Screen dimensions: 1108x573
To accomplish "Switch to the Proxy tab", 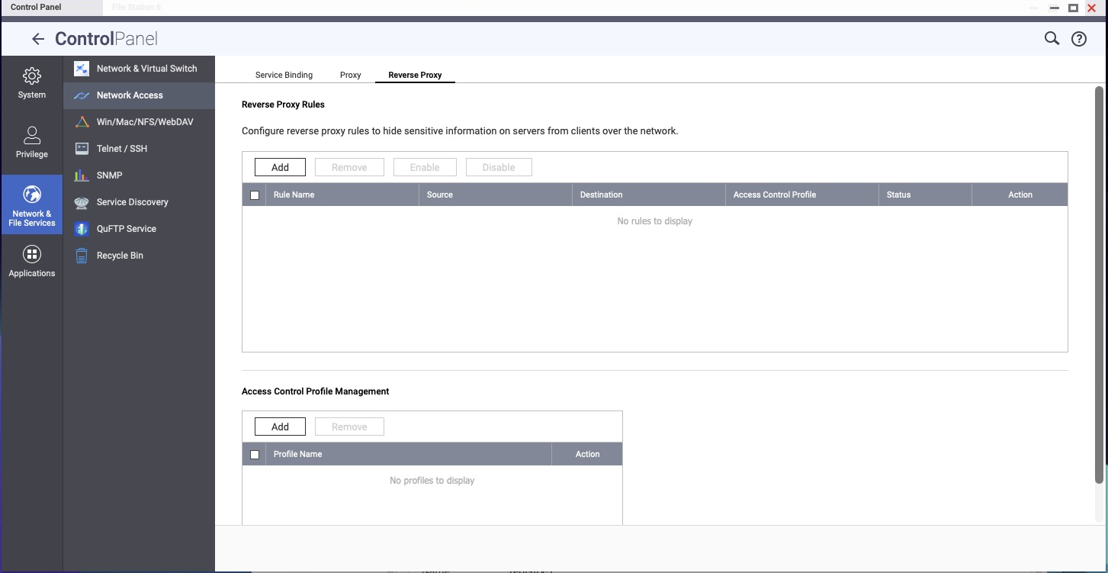I will (x=350, y=76).
